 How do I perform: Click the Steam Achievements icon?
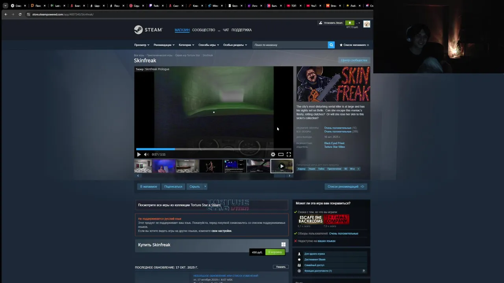(299, 259)
